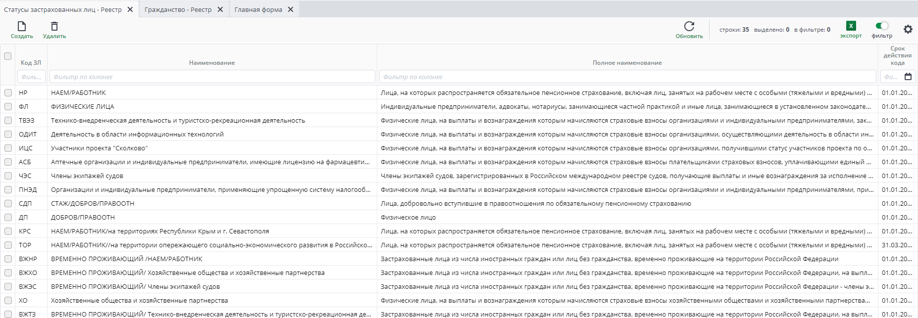918x318 pixels.
Task: Check the select-all header checkbox
Action: click(x=8, y=56)
